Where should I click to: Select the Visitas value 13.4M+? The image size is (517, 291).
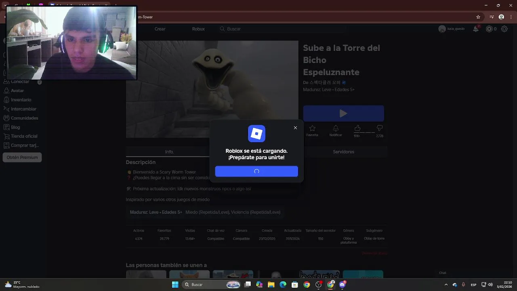(x=190, y=238)
